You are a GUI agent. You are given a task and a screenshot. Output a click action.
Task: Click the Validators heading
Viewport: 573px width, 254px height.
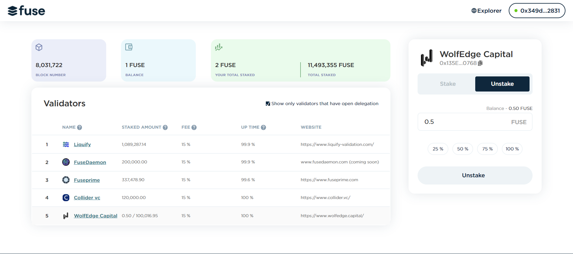[x=65, y=103]
